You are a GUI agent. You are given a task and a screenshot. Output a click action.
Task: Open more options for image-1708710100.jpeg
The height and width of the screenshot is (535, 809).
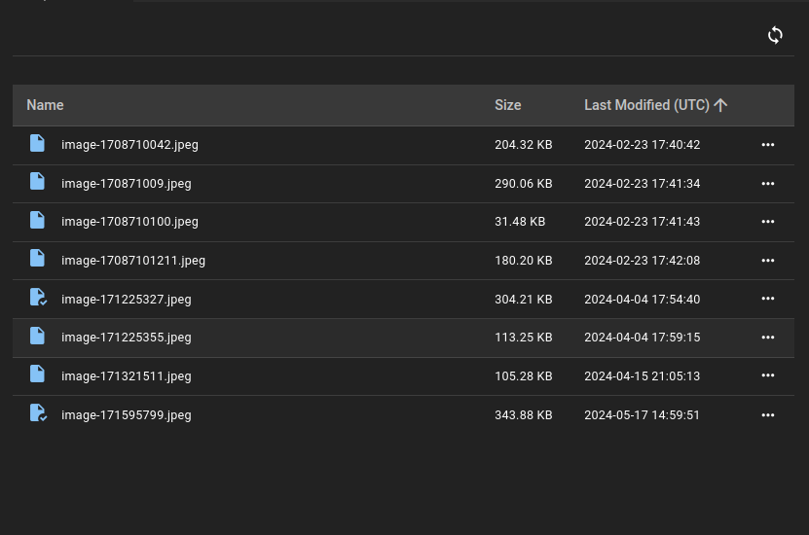click(x=768, y=222)
